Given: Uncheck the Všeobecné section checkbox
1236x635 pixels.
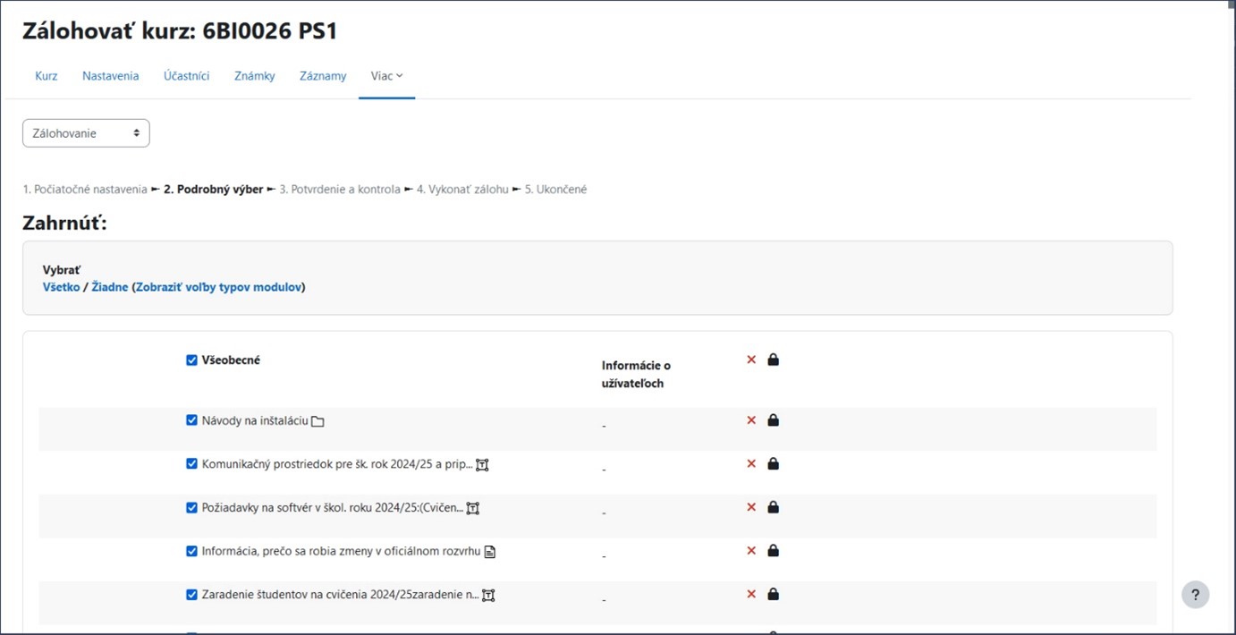Looking at the screenshot, I should point(191,360).
